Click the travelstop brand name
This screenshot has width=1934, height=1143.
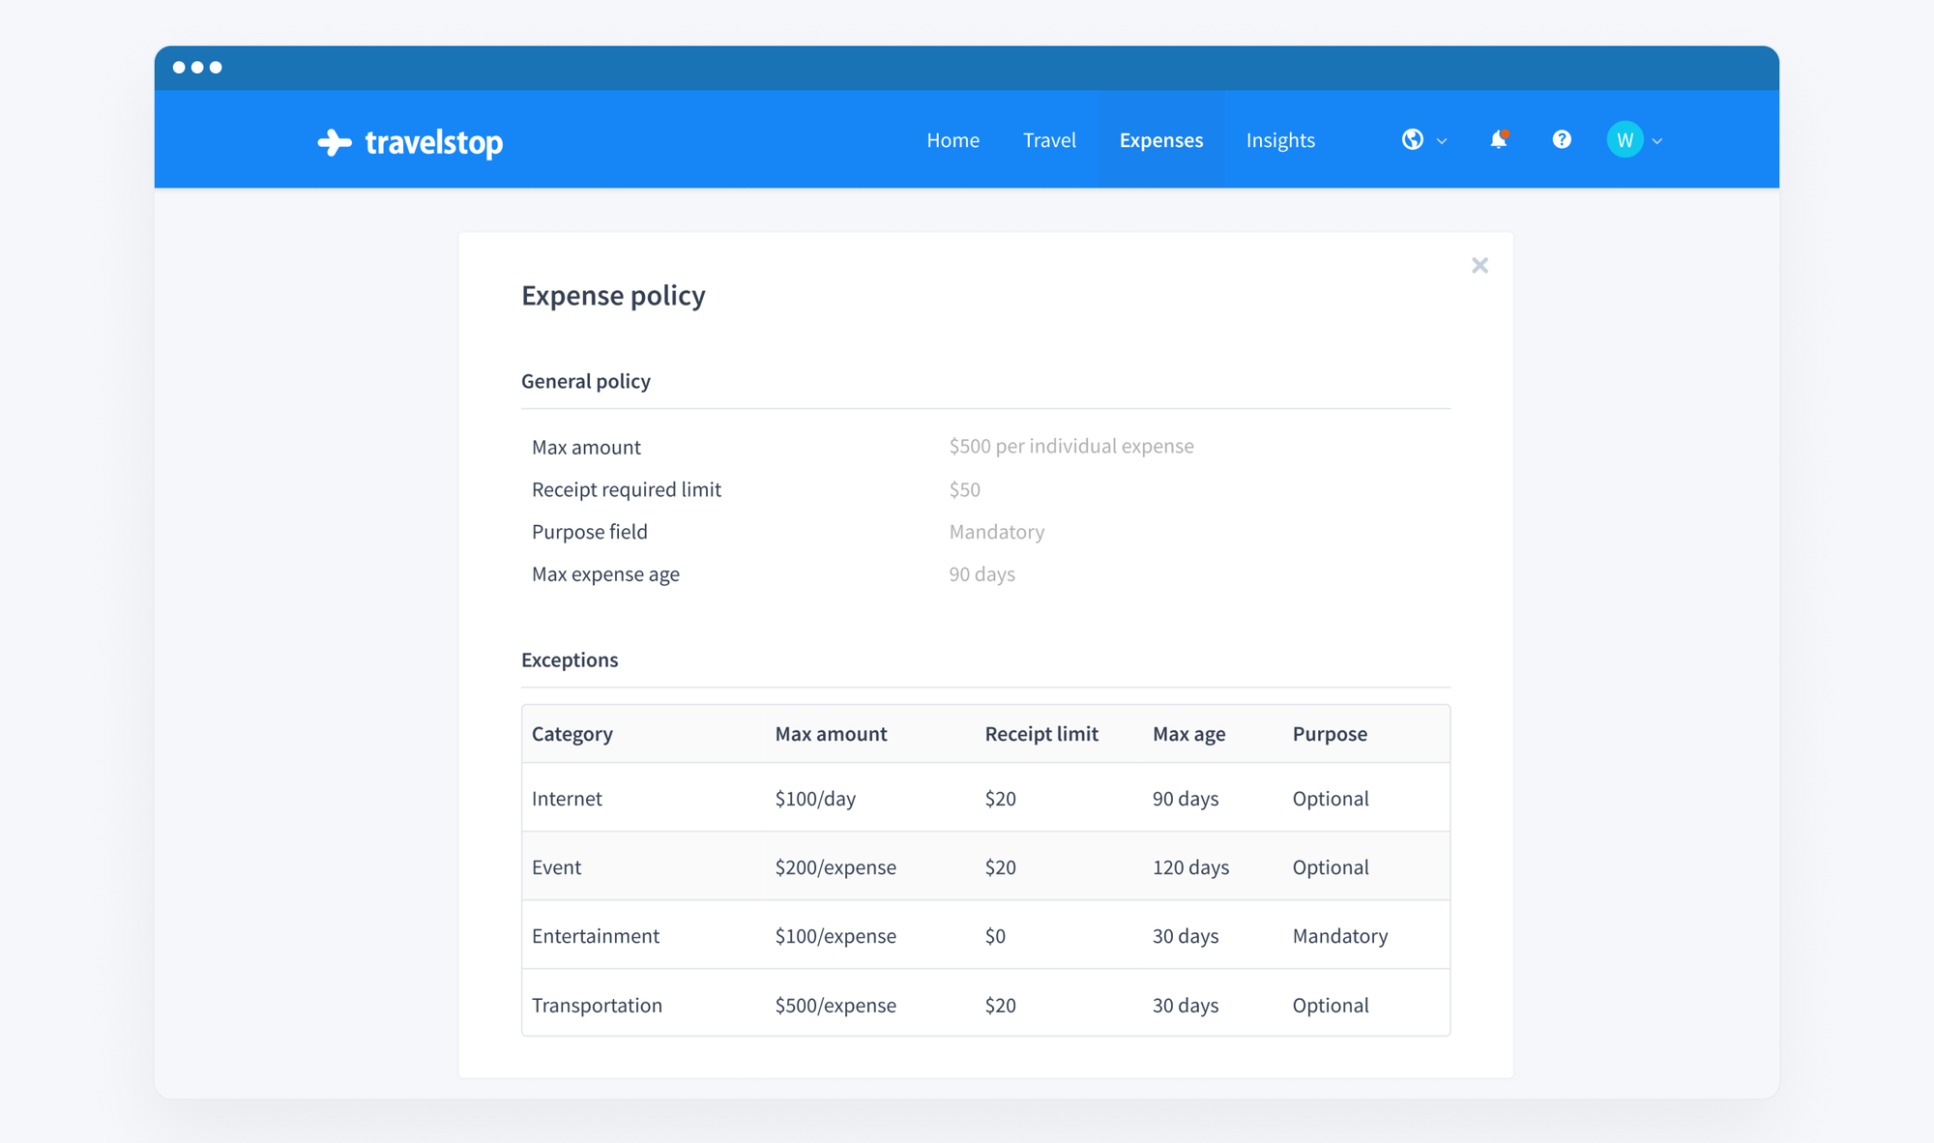pos(434,143)
